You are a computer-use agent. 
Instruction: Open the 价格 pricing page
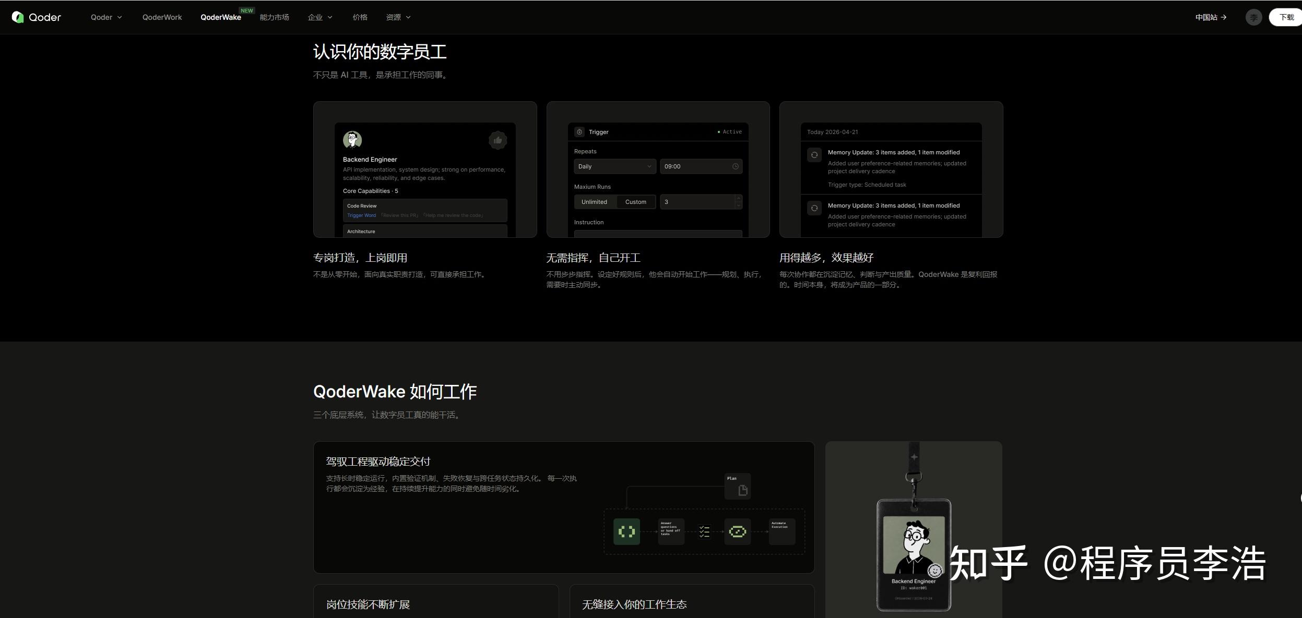pyautogui.click(x=360, y=17)
